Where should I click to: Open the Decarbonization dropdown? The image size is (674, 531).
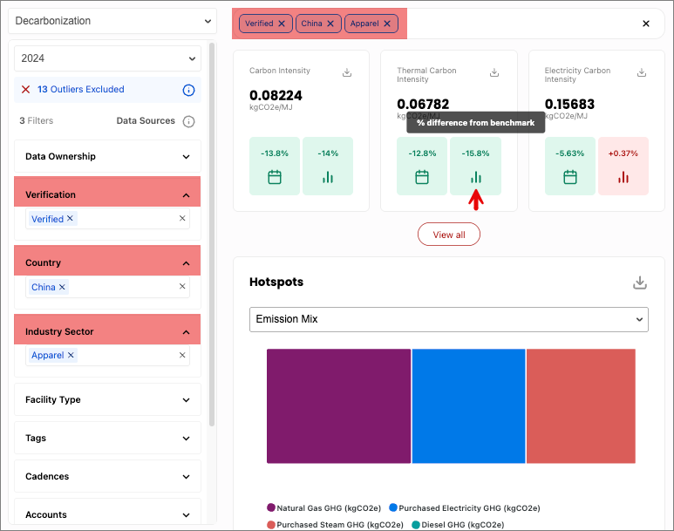(x=112, y=21)
